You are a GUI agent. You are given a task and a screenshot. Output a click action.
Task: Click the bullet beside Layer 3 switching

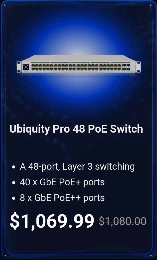point(14,167)
